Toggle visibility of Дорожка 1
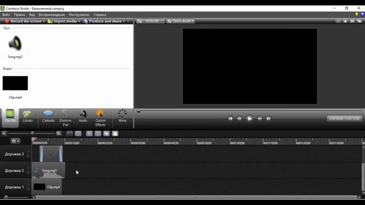The image size is (365, 205). (29, 184)
